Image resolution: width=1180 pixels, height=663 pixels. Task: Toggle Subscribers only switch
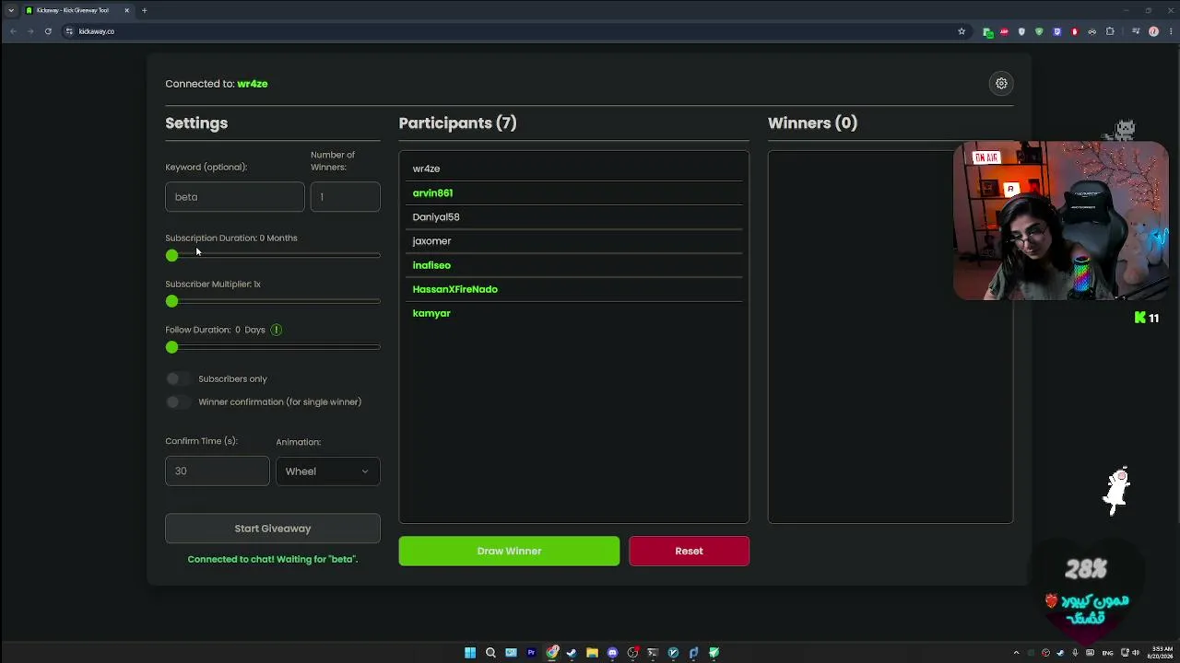179,378
